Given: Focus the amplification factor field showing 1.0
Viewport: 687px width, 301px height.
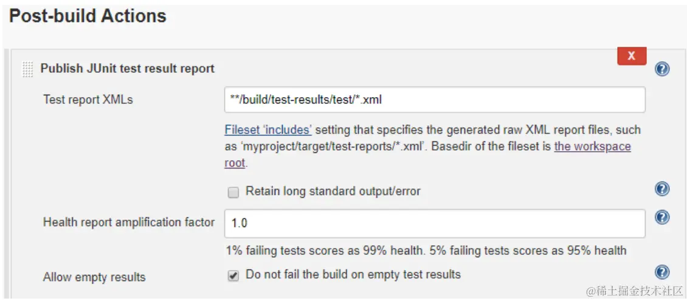Looking at the screenshot, I should coord(434,223).
